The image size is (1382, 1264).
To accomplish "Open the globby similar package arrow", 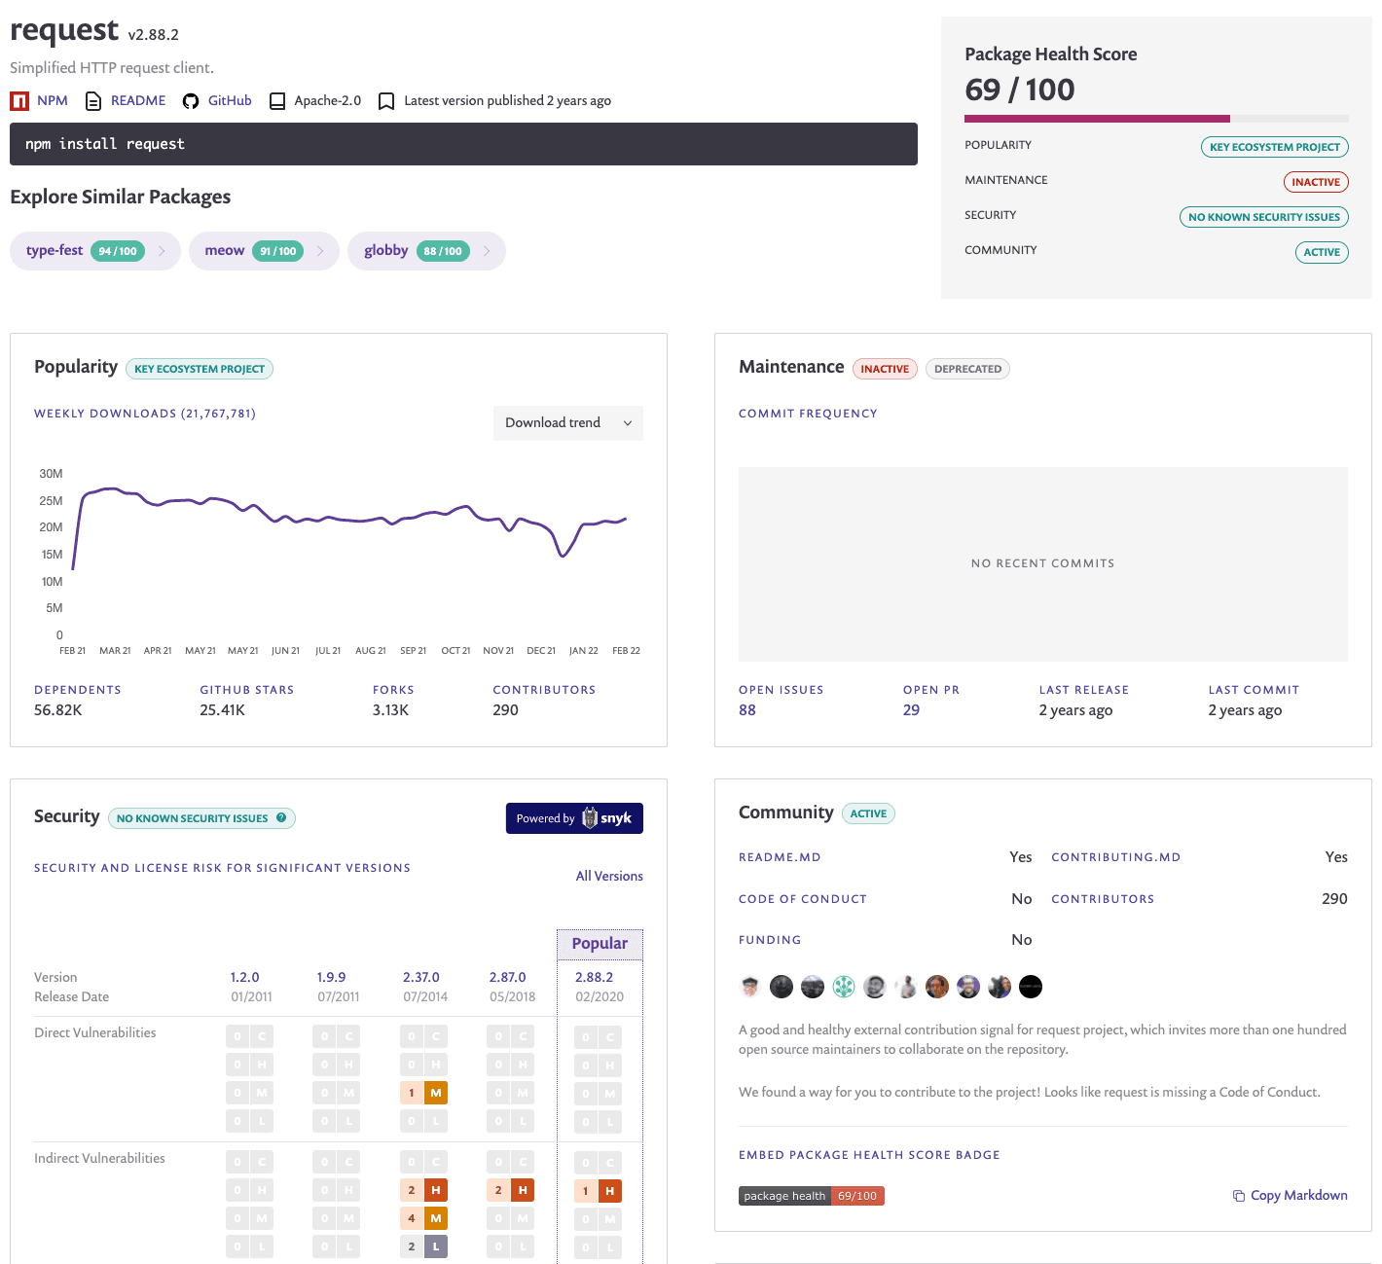I will [x=487, y=251].
